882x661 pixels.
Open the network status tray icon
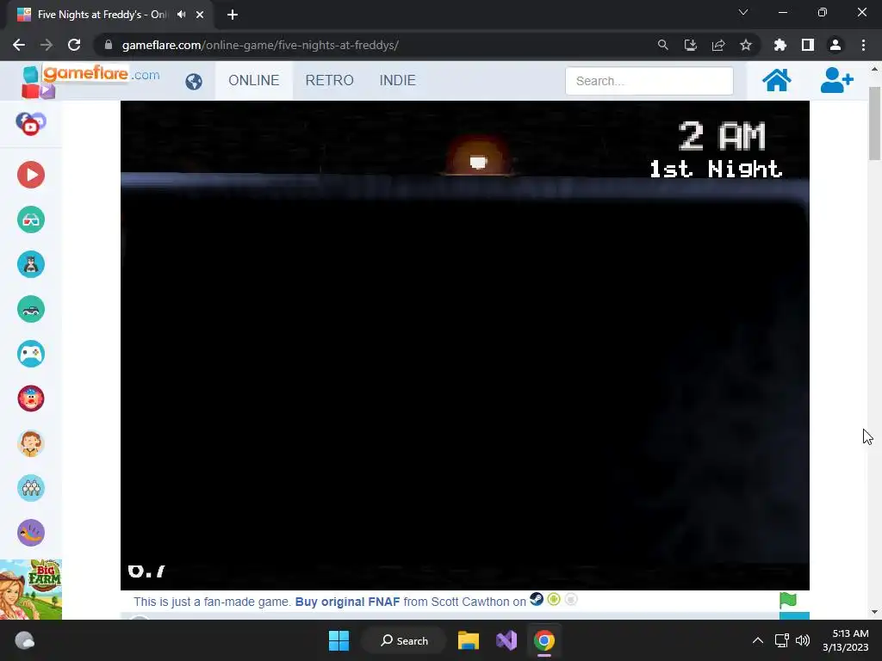pyautogui.click(x=781, y=640)
